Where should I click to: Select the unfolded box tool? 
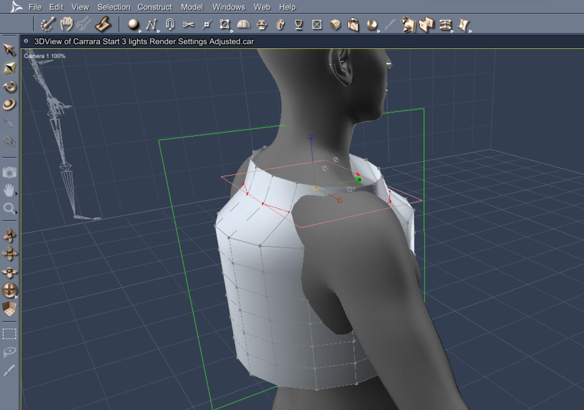click(x=353, y=25)
